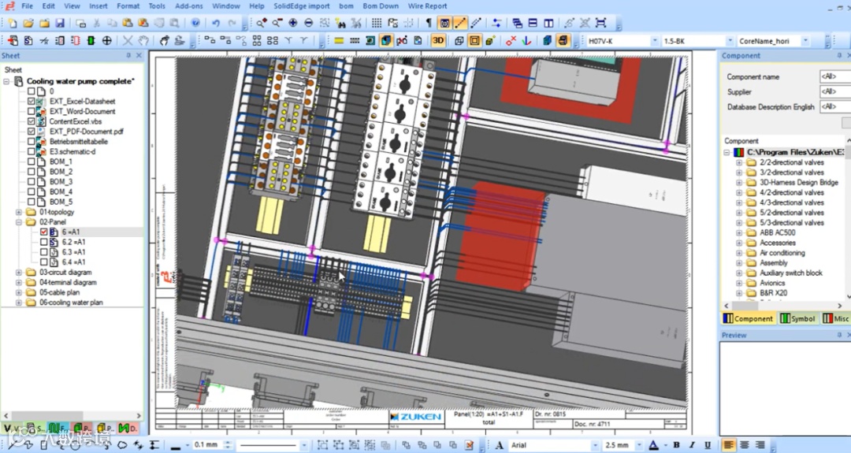Click the Undo arrow in the toolbar
Screen dimensions: 851x453
tap(215, 24)
